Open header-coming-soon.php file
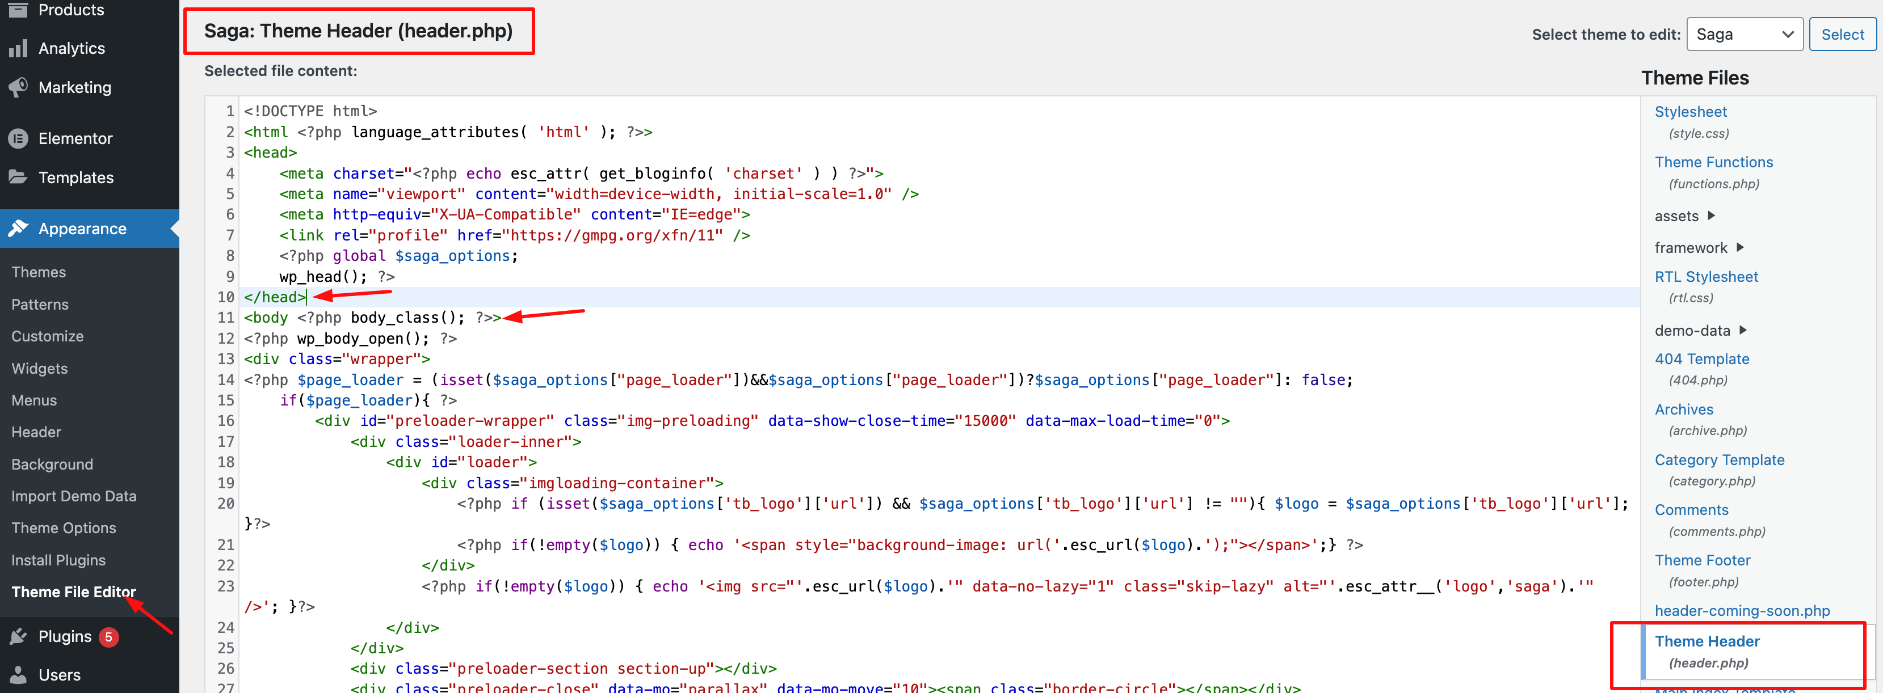This screenshot has width=1883, height=693. [1742, 610]
